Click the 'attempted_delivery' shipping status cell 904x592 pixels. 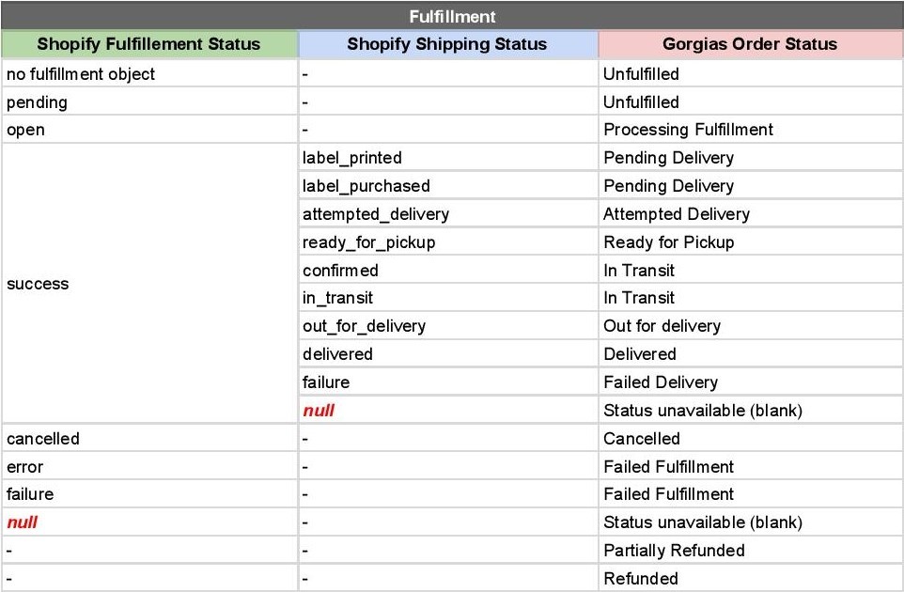coord(447,214)
